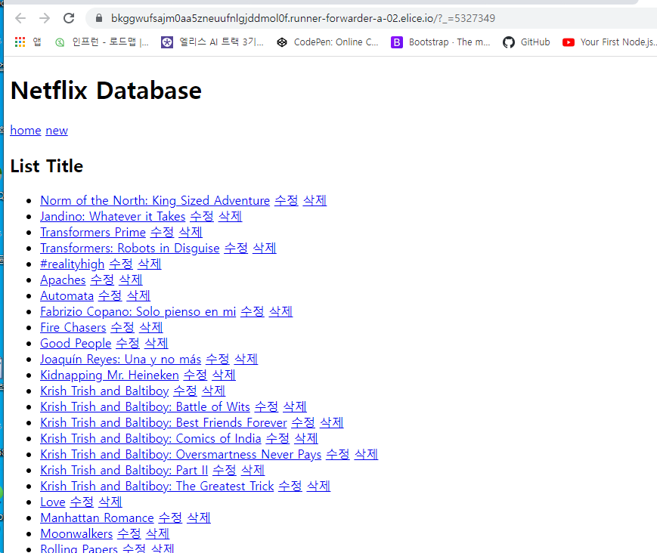Open Manhattan Romance title

pyautogui.click(x=98, y=519)
